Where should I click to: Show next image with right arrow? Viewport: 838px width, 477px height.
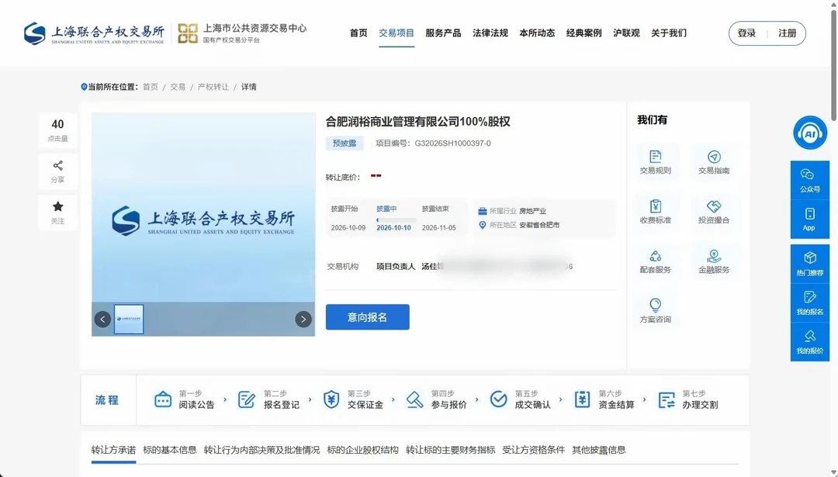pos(303,320)
